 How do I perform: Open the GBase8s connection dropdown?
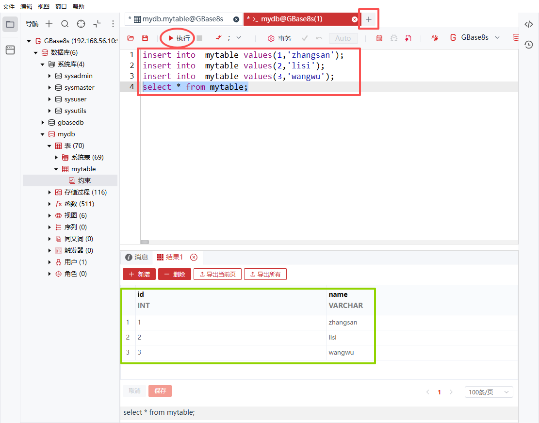click(475, 37)
